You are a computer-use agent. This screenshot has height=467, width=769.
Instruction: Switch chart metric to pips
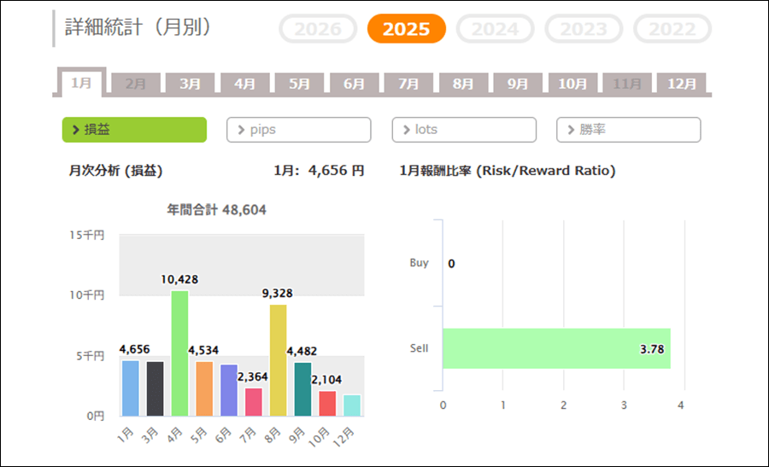click(299, 130)
